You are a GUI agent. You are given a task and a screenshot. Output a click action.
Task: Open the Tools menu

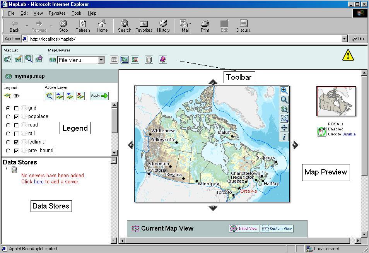click(76, 13)
